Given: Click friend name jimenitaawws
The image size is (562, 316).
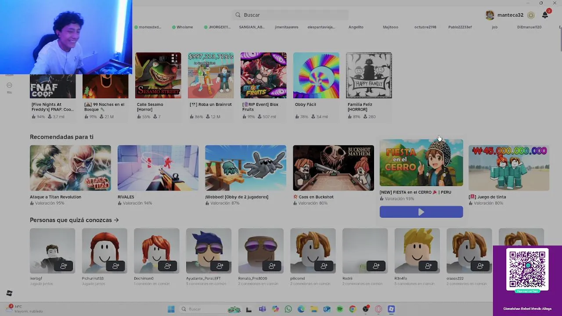Looking at the screenshot, I should click(286, 27).
